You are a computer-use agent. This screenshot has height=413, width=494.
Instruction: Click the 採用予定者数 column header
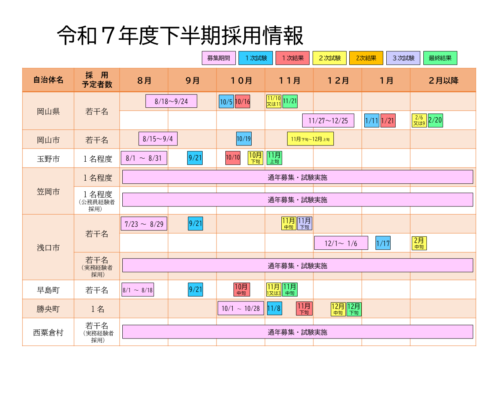[x=97, y=80]
